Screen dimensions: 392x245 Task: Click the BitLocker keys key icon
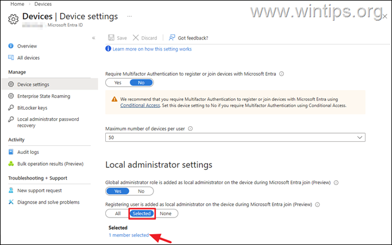(11, 108)
